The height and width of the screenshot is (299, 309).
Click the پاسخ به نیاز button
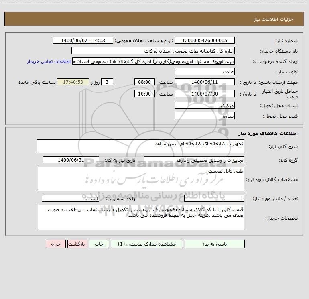point(215,244)
